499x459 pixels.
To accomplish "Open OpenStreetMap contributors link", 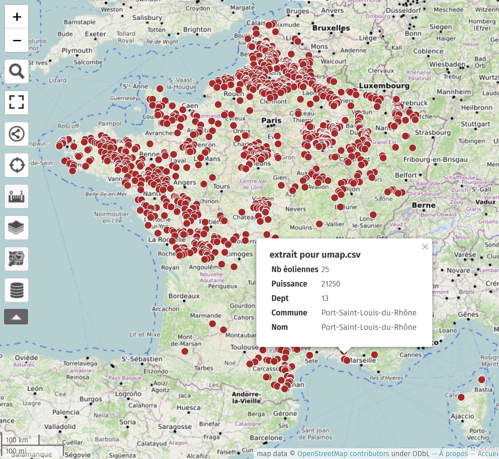I will (x=343, y=453).
